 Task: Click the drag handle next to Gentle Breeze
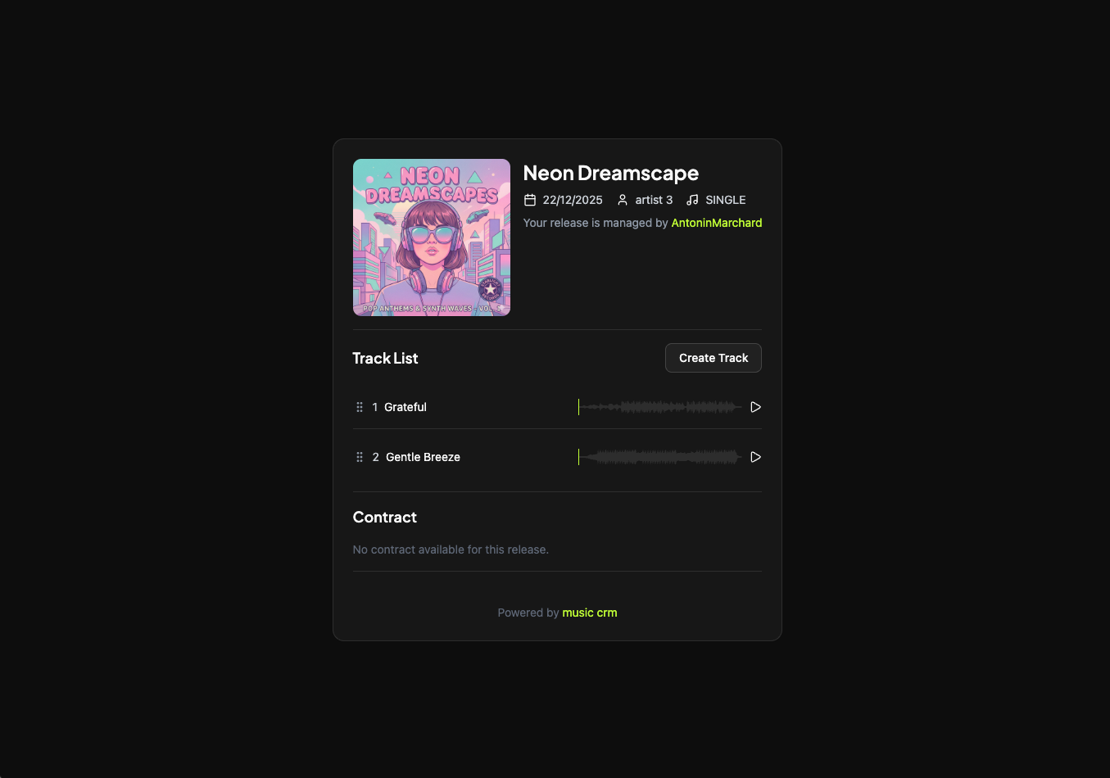point(359,456)
